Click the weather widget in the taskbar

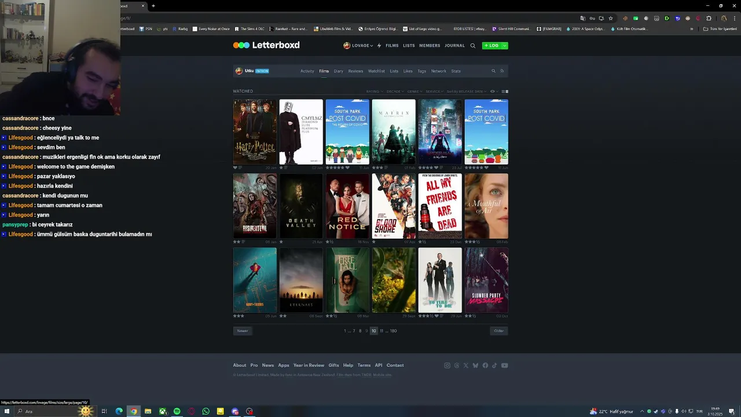point(611,411)
